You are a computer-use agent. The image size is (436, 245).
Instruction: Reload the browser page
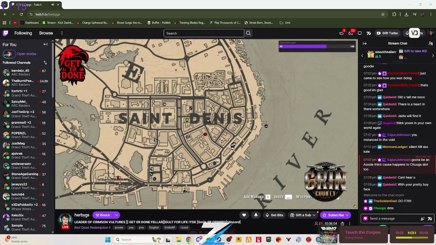tap(21, 14)
